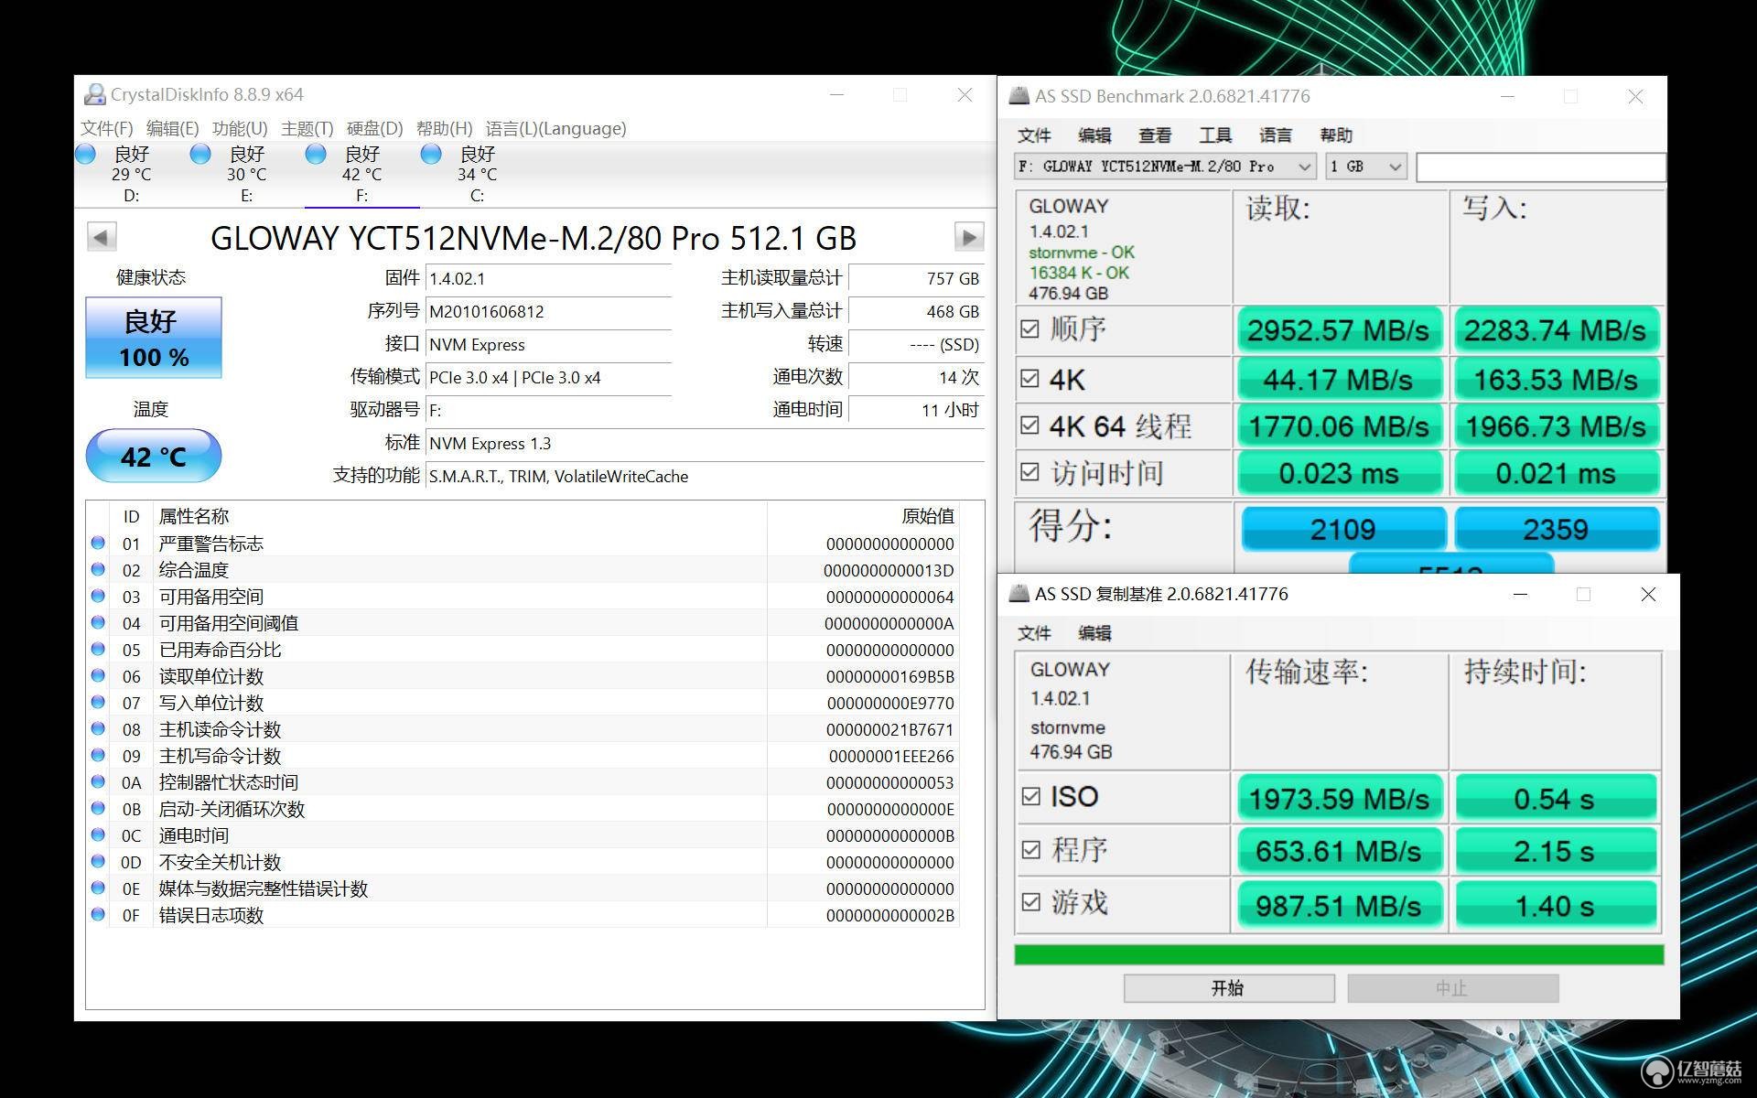Click status dot for attribute 0F 错误日志项数
Screen dimensions: 1757x1098
pyautogui.click(x=98, y=914)
